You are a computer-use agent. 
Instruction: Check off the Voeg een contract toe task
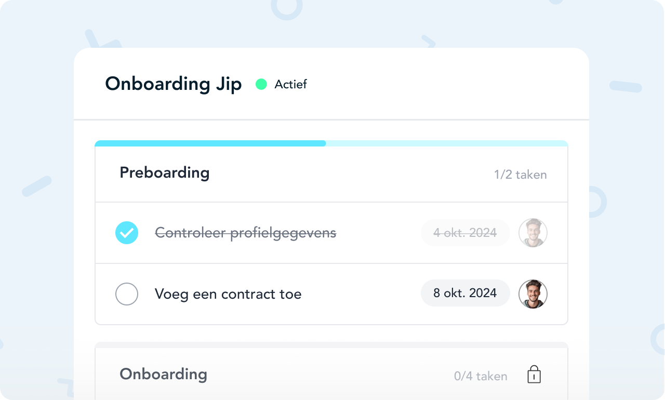coord(127,294)
